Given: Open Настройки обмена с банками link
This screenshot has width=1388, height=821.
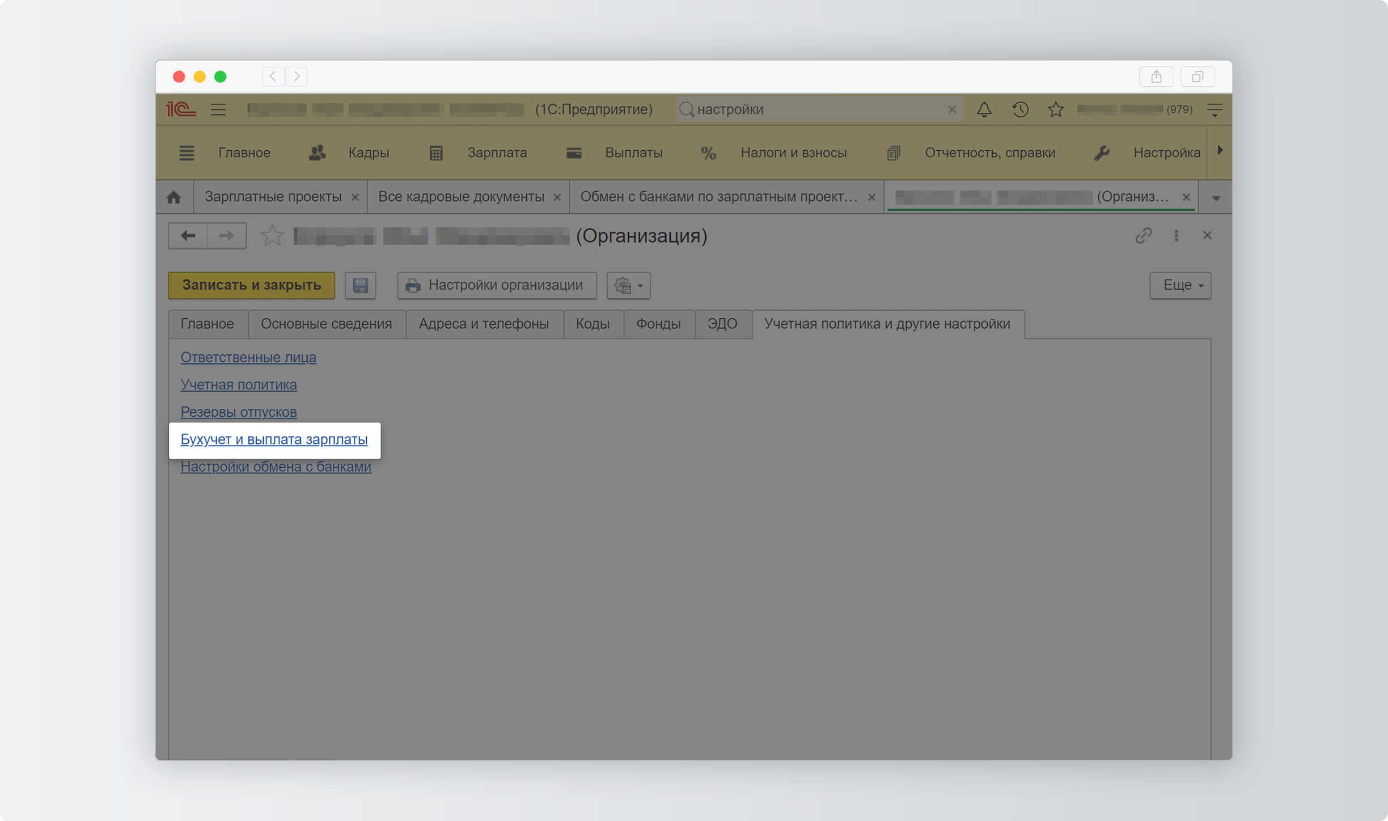Looking at the screenshot, I should click(x=276, y=467).
